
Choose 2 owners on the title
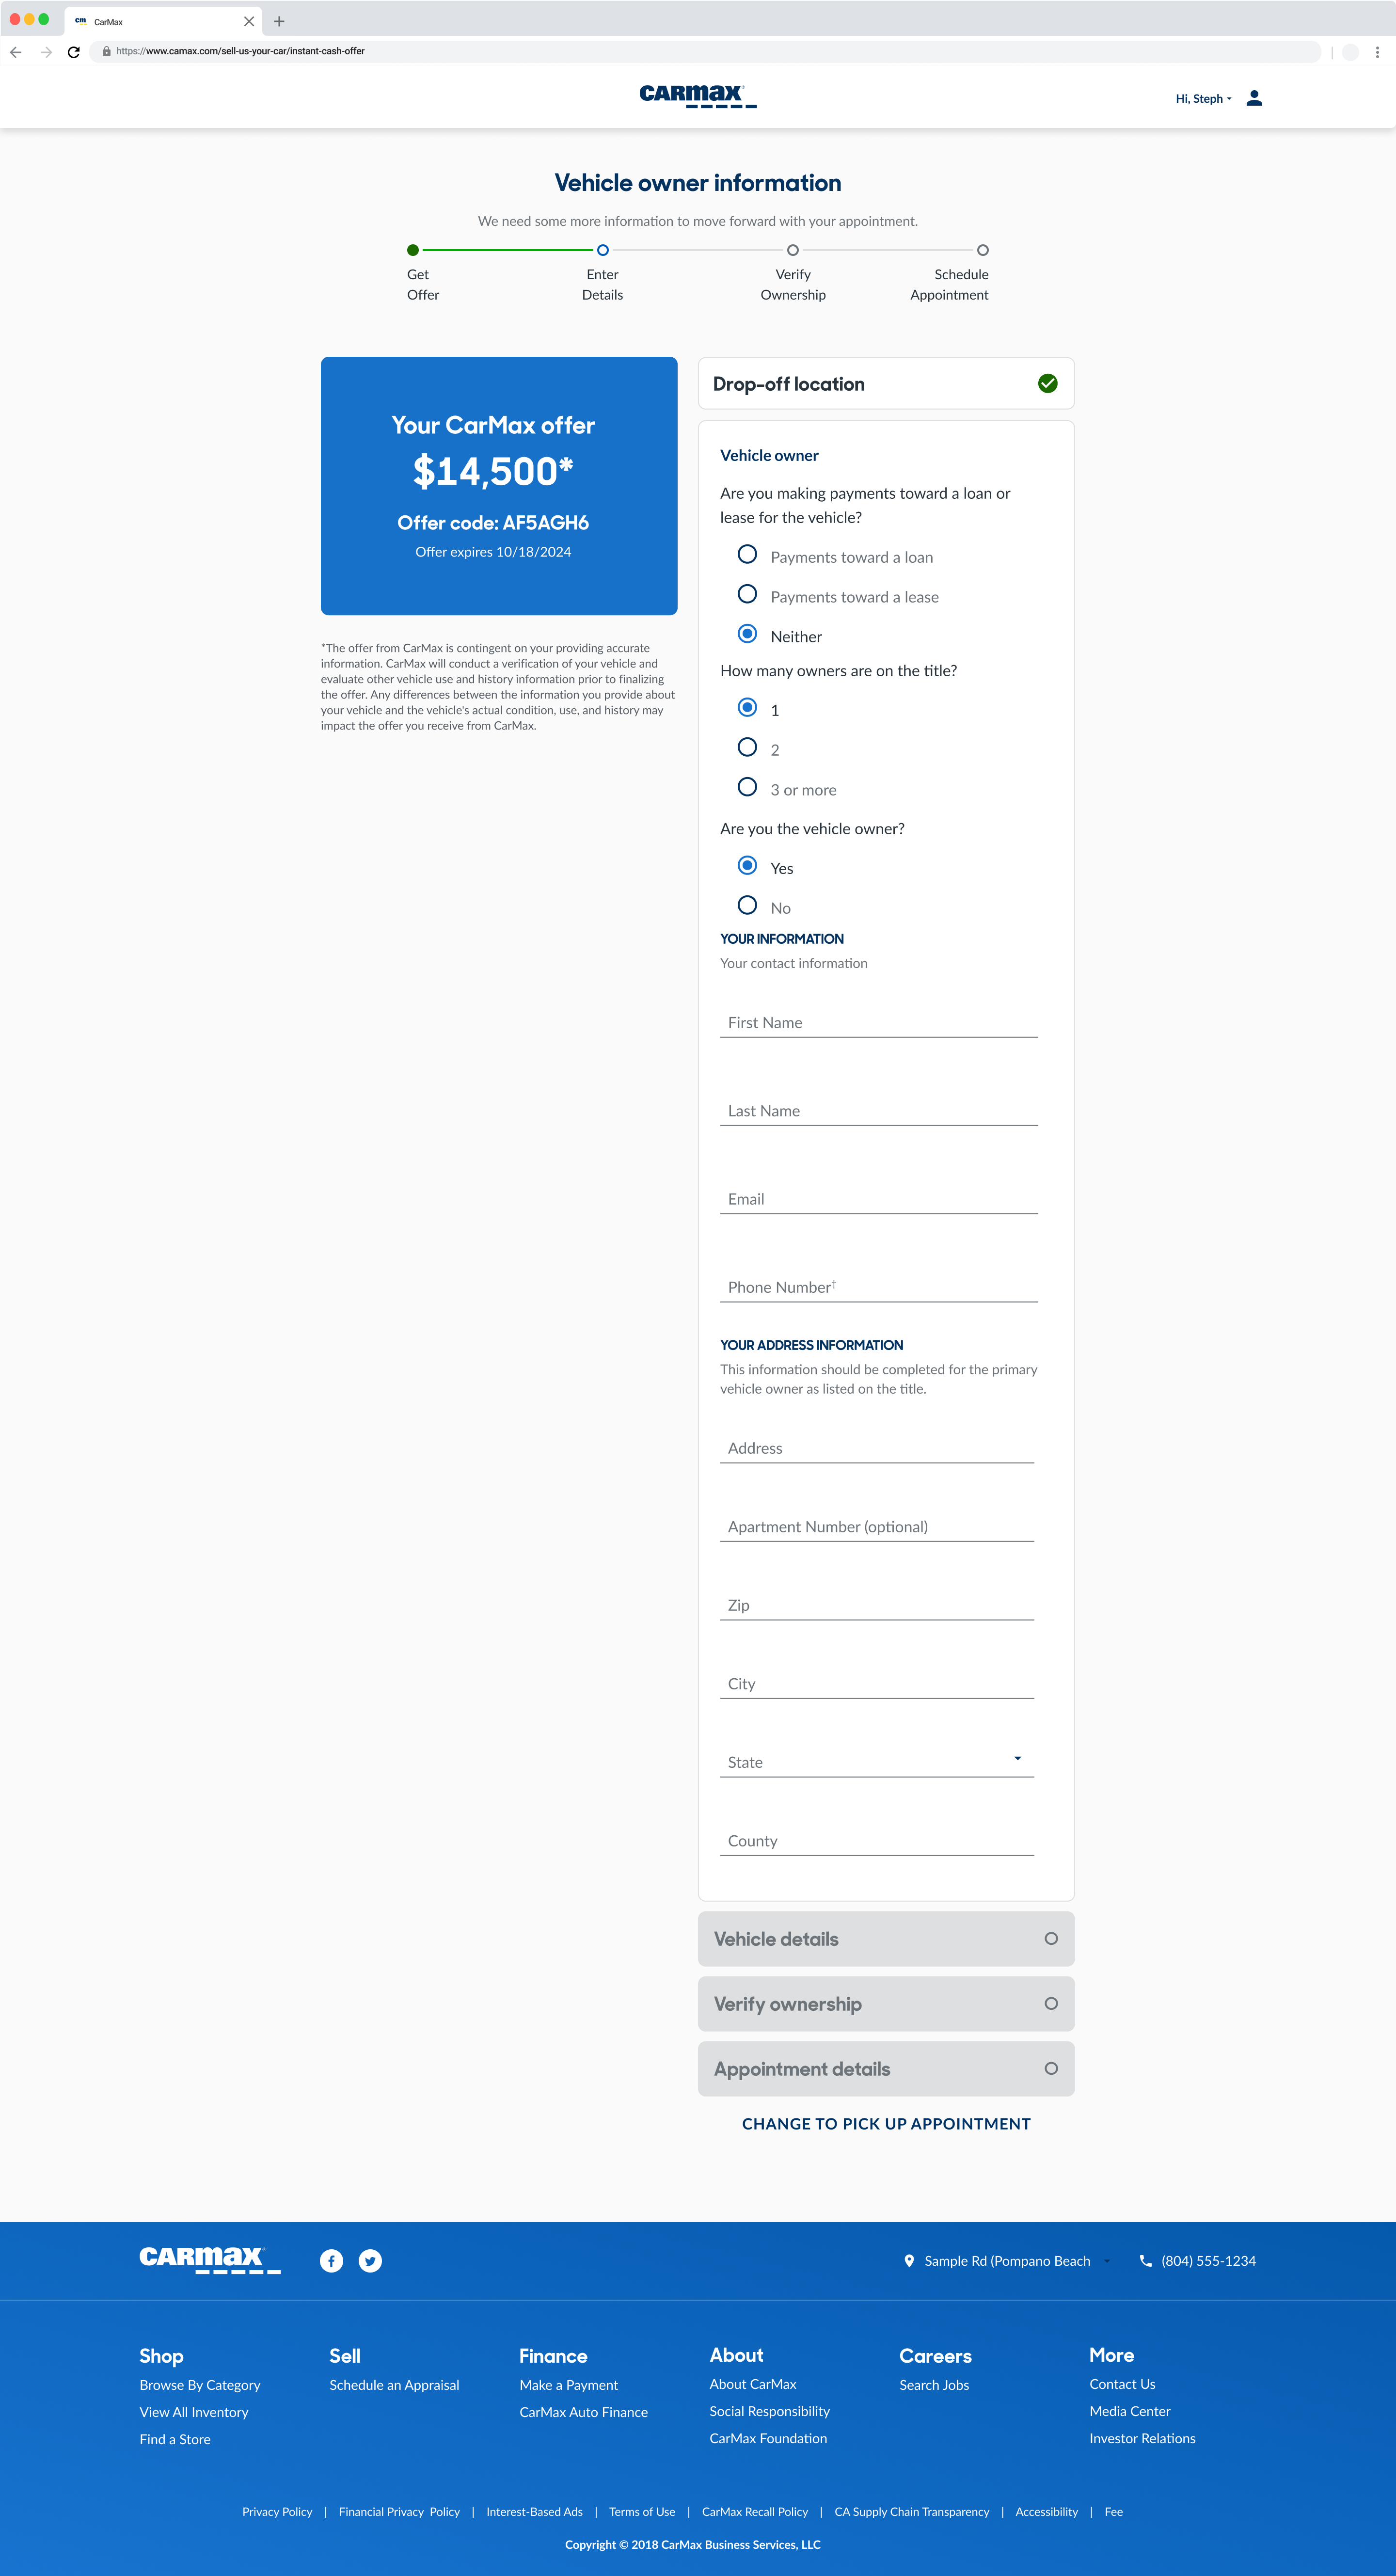[x=747, y=747]
